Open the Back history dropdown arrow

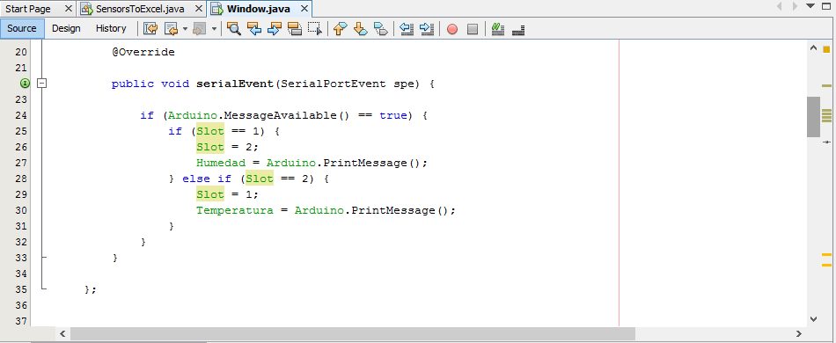click(x=185, y=29)
